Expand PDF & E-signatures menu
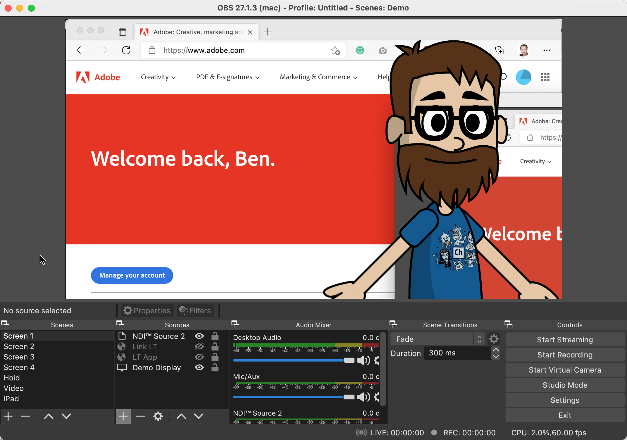Image resolution: width=627 pixels, height=440 pixels. coord(227,77)
